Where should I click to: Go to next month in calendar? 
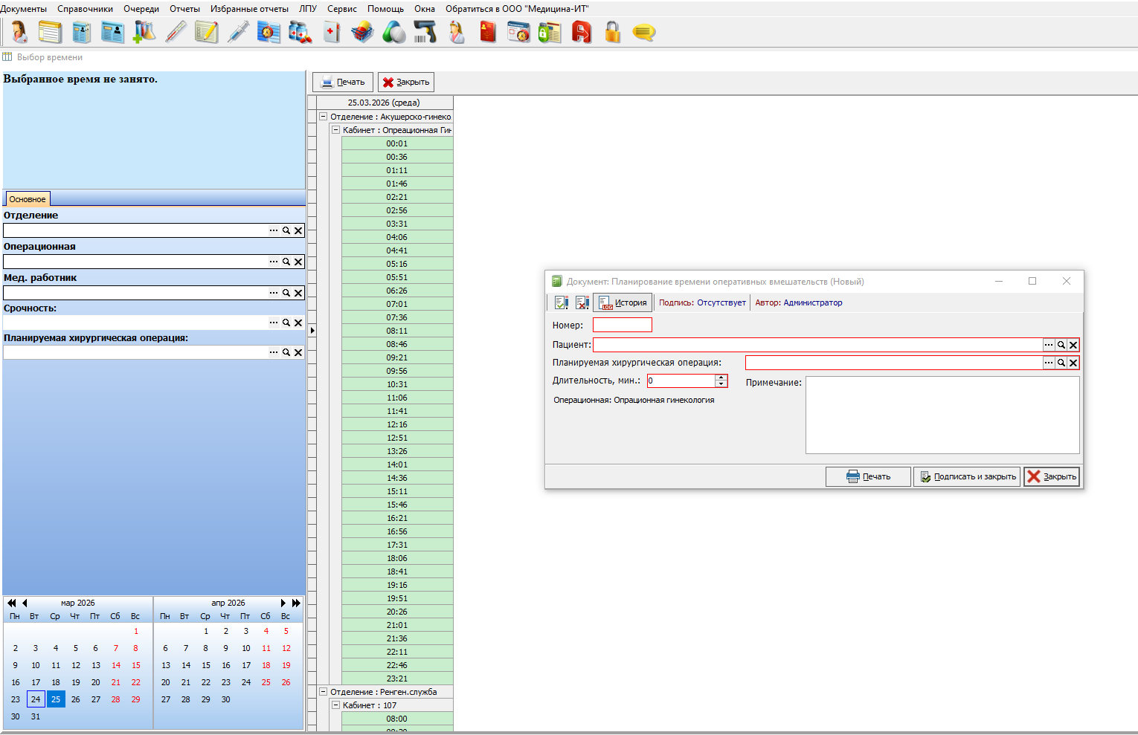pos(283,603)
